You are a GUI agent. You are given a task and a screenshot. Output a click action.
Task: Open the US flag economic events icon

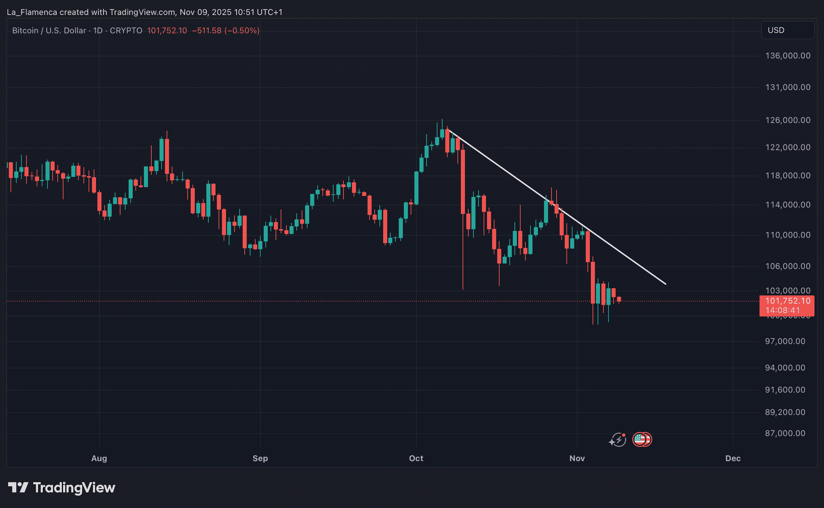pyautogui.click(x=641, y=439)
